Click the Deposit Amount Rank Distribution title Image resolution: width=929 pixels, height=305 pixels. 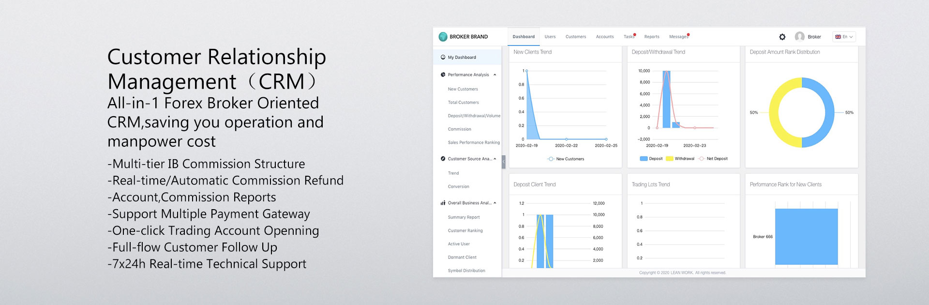point(785,52)
